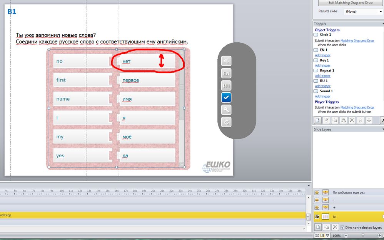Click the blue check mark button on slide
The image size is (384, 240).
[x=226, y=97]
